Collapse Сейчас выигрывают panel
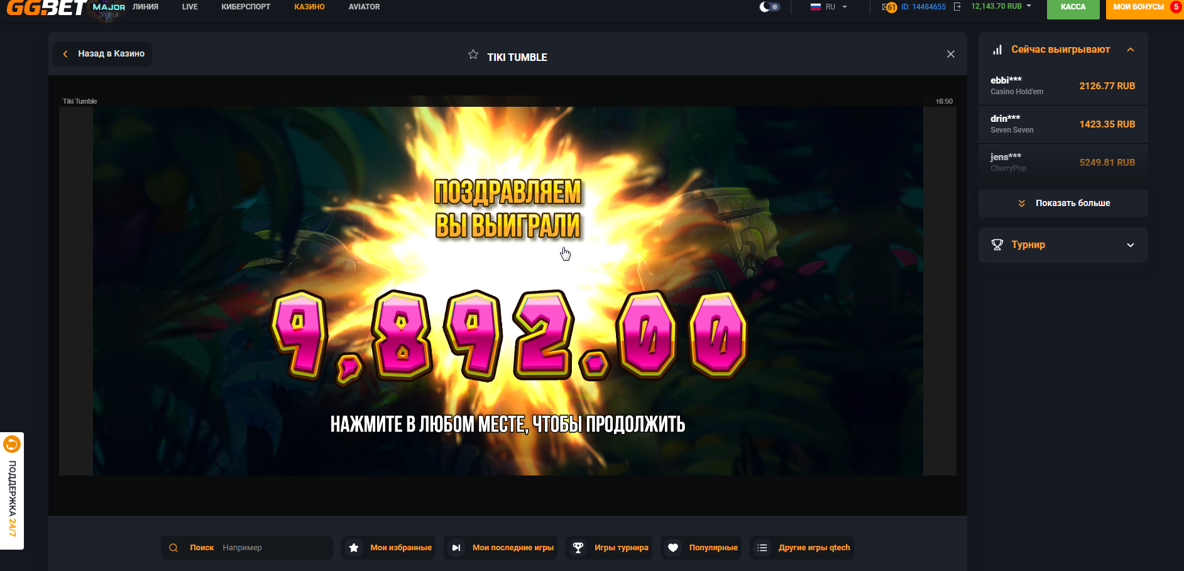 [x=1131, y=50]
